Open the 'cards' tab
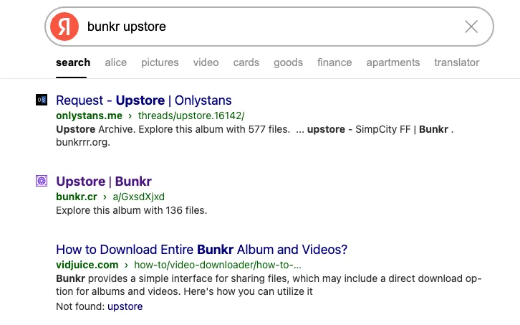520x325 pixels. pos(246,62)
